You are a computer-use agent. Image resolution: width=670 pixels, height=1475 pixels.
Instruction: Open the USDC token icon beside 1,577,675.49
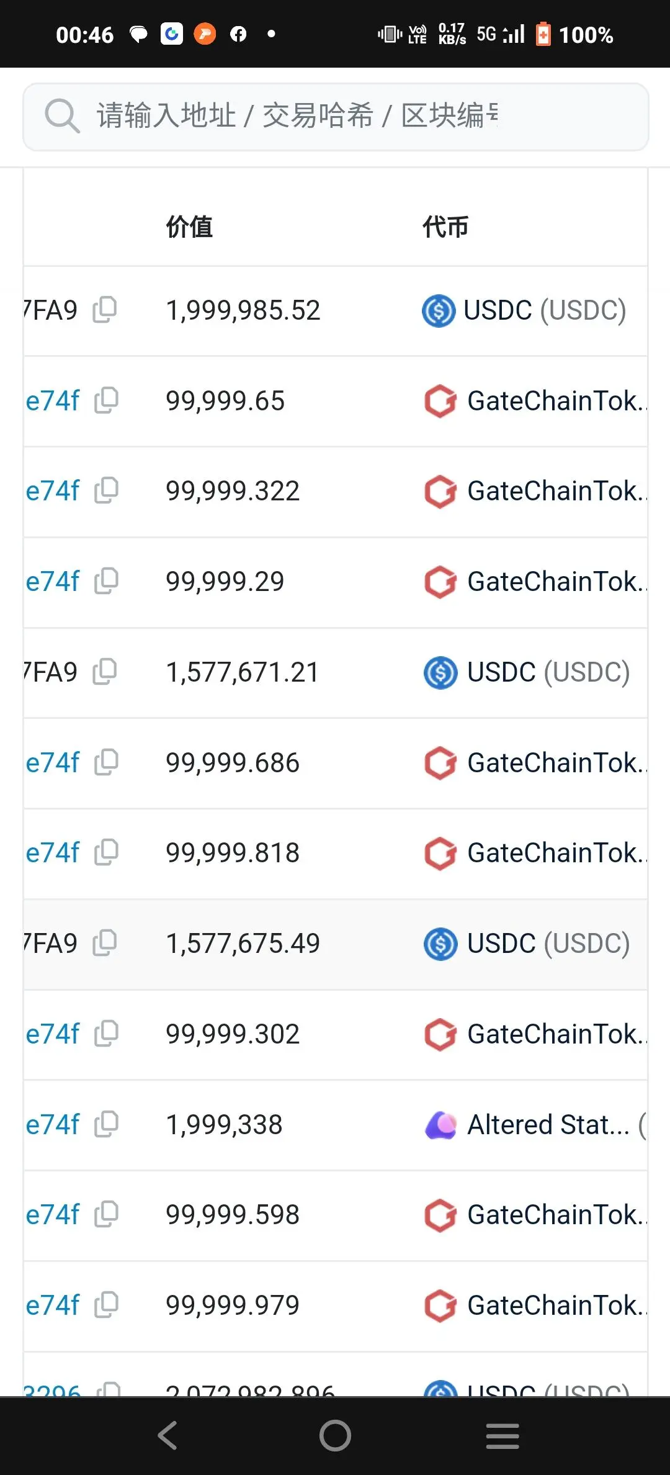click(x=440, y=944)
